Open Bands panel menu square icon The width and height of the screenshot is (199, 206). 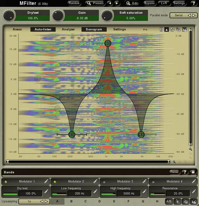193,172
